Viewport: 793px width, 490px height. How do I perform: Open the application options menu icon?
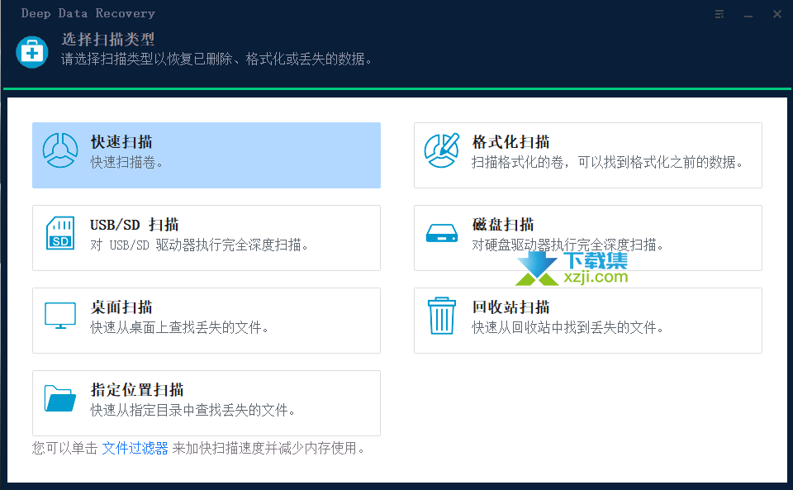click(x=719, y=13)
